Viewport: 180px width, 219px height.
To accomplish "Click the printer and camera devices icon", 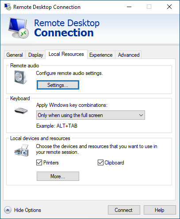I will tap(21, 150).
